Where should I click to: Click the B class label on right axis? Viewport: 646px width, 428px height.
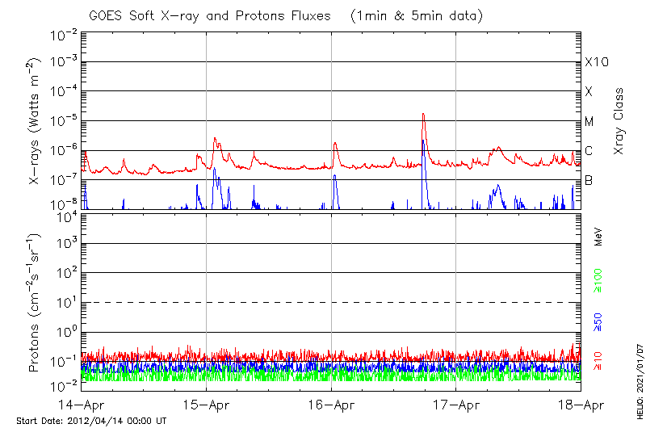coord(589,180)
